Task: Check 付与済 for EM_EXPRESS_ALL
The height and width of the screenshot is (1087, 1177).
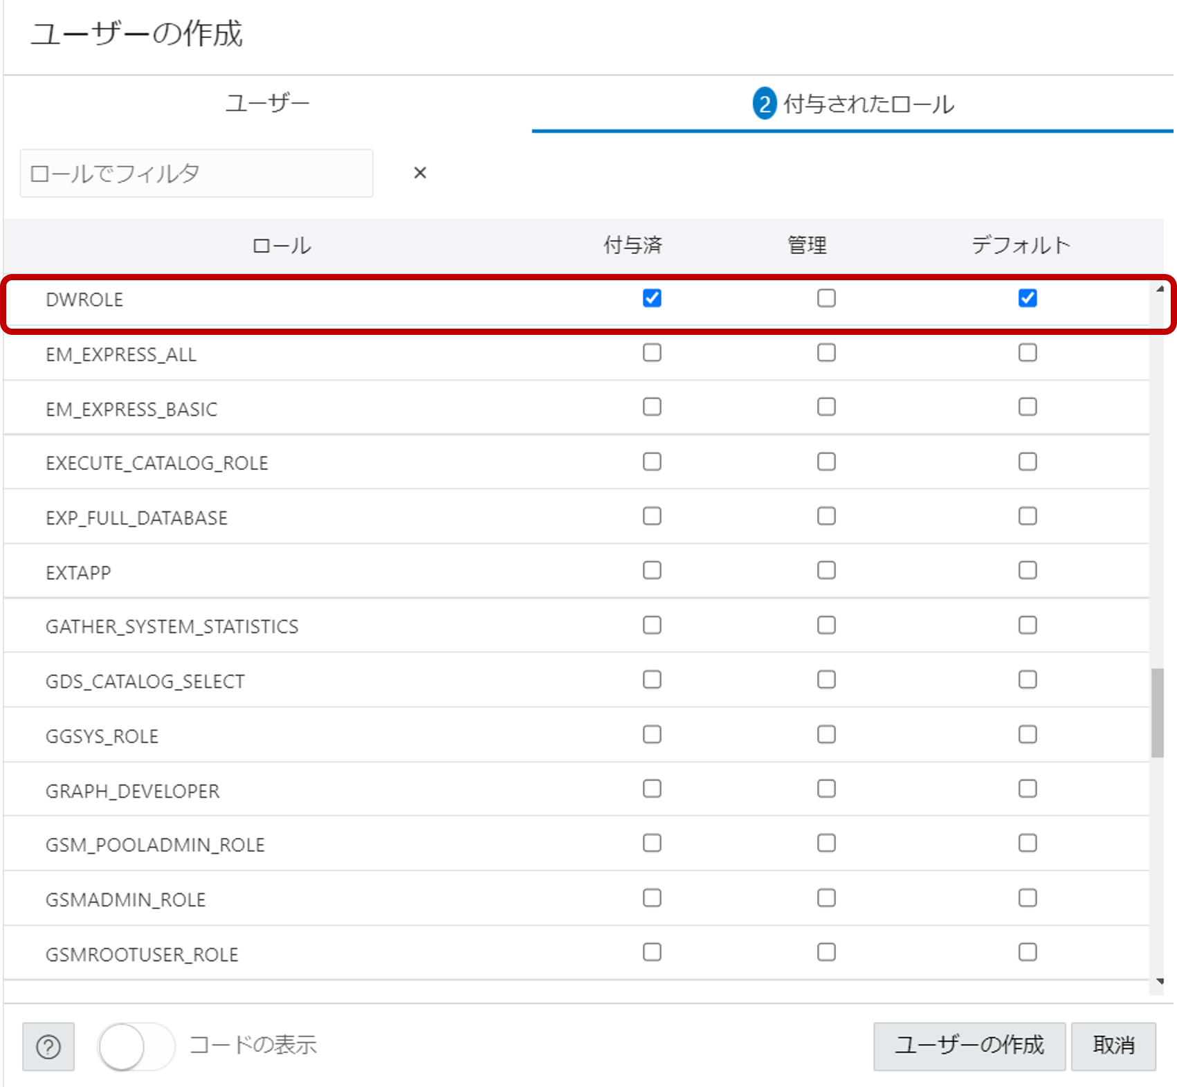Action: coord(651,353)
